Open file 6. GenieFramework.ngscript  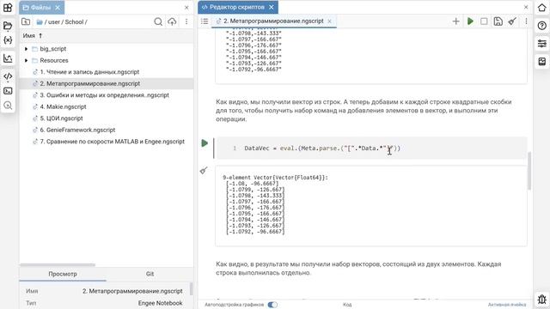(77, 130)
